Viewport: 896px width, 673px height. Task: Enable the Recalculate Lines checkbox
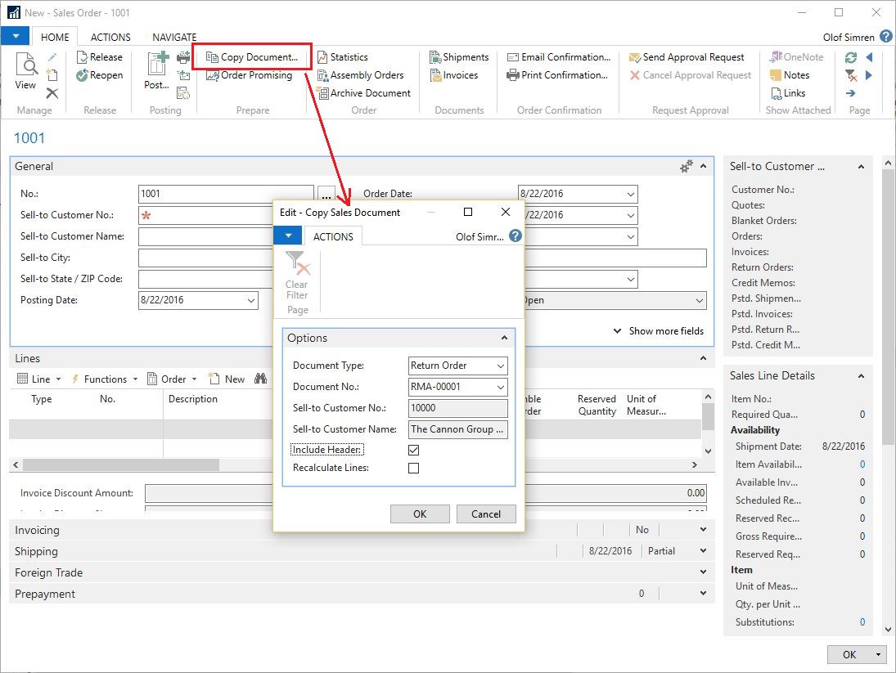(413, 468)
